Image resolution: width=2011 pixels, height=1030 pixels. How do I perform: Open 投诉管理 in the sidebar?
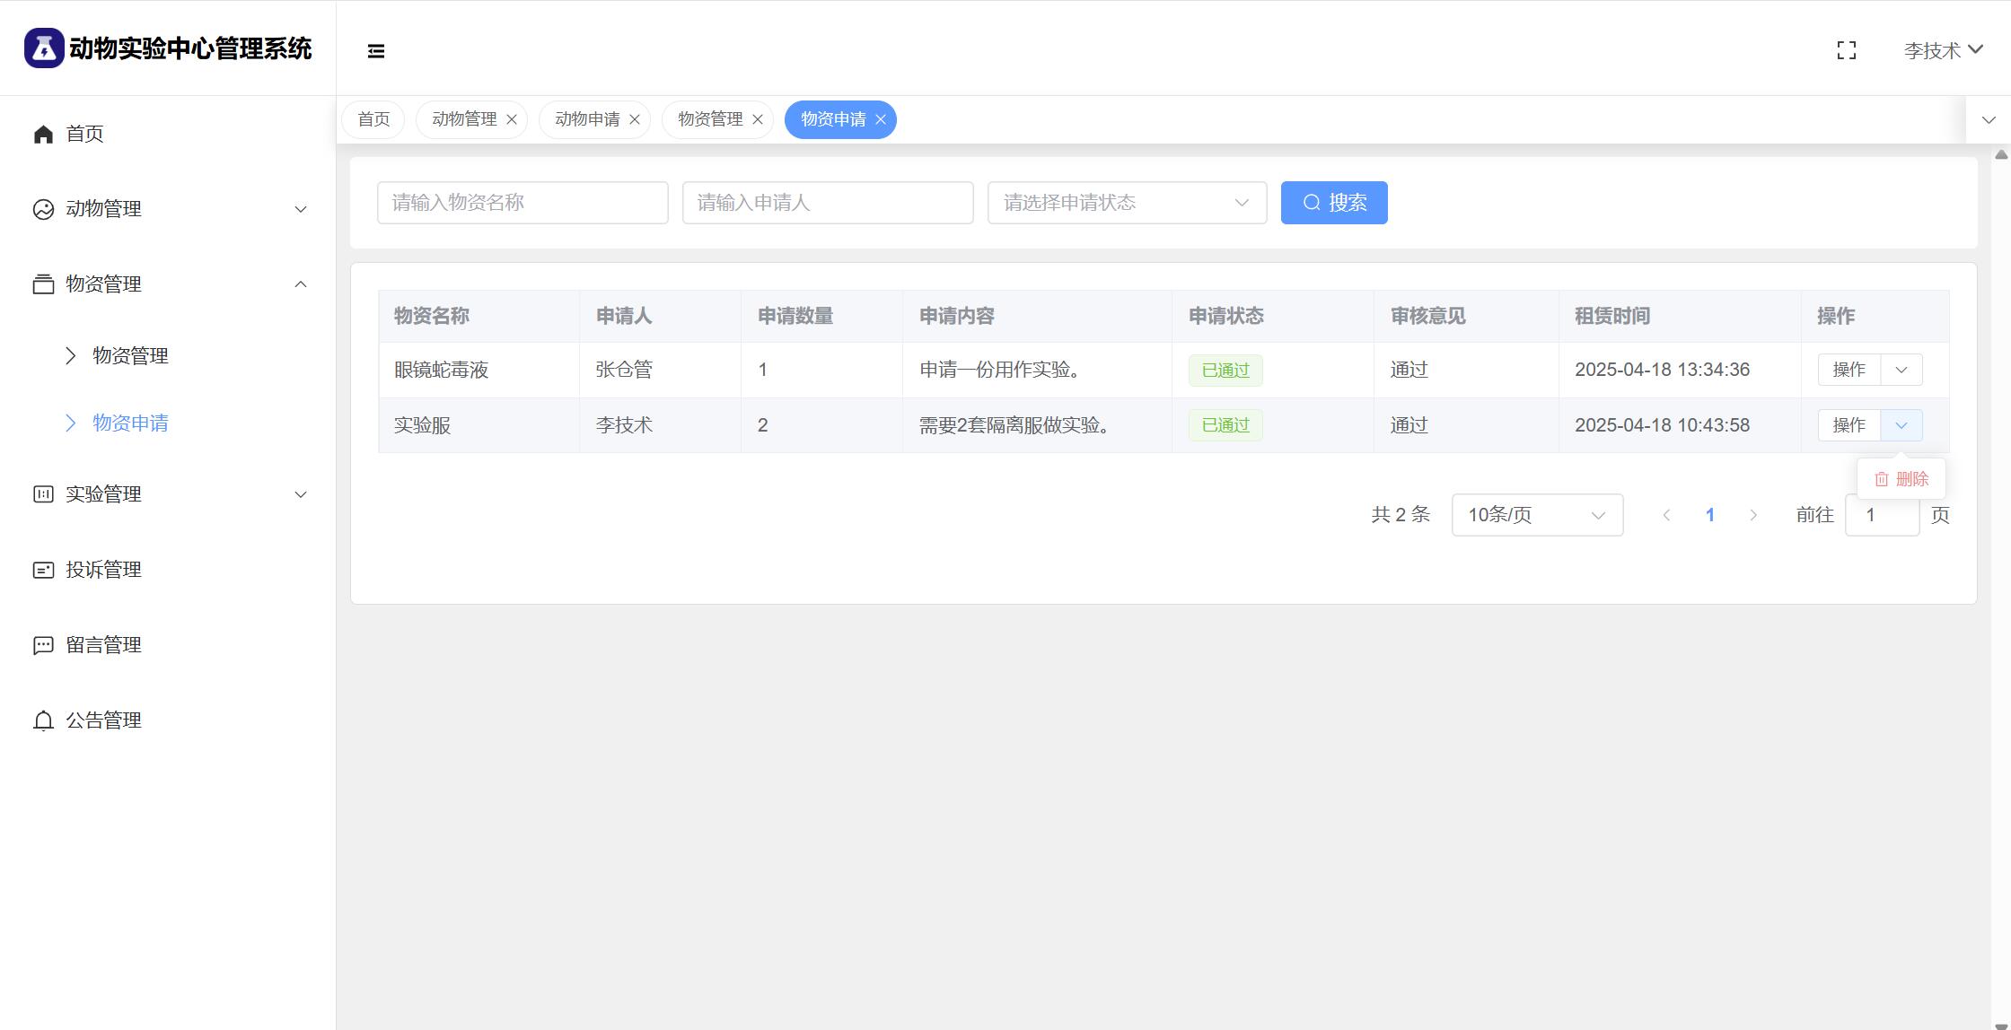tap(103, 570)
